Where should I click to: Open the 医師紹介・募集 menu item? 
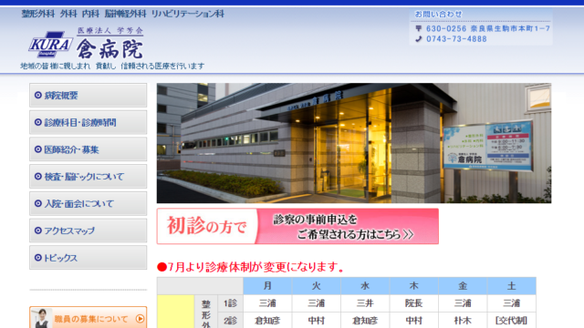89,149
